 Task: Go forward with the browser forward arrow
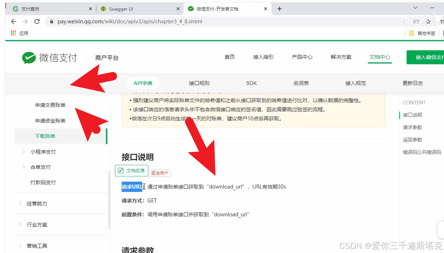[x=25, y=21]
